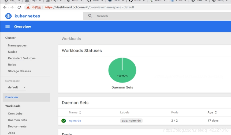
Task: Click the Daemon Sets caption under the chart
Action: [122, 87]
